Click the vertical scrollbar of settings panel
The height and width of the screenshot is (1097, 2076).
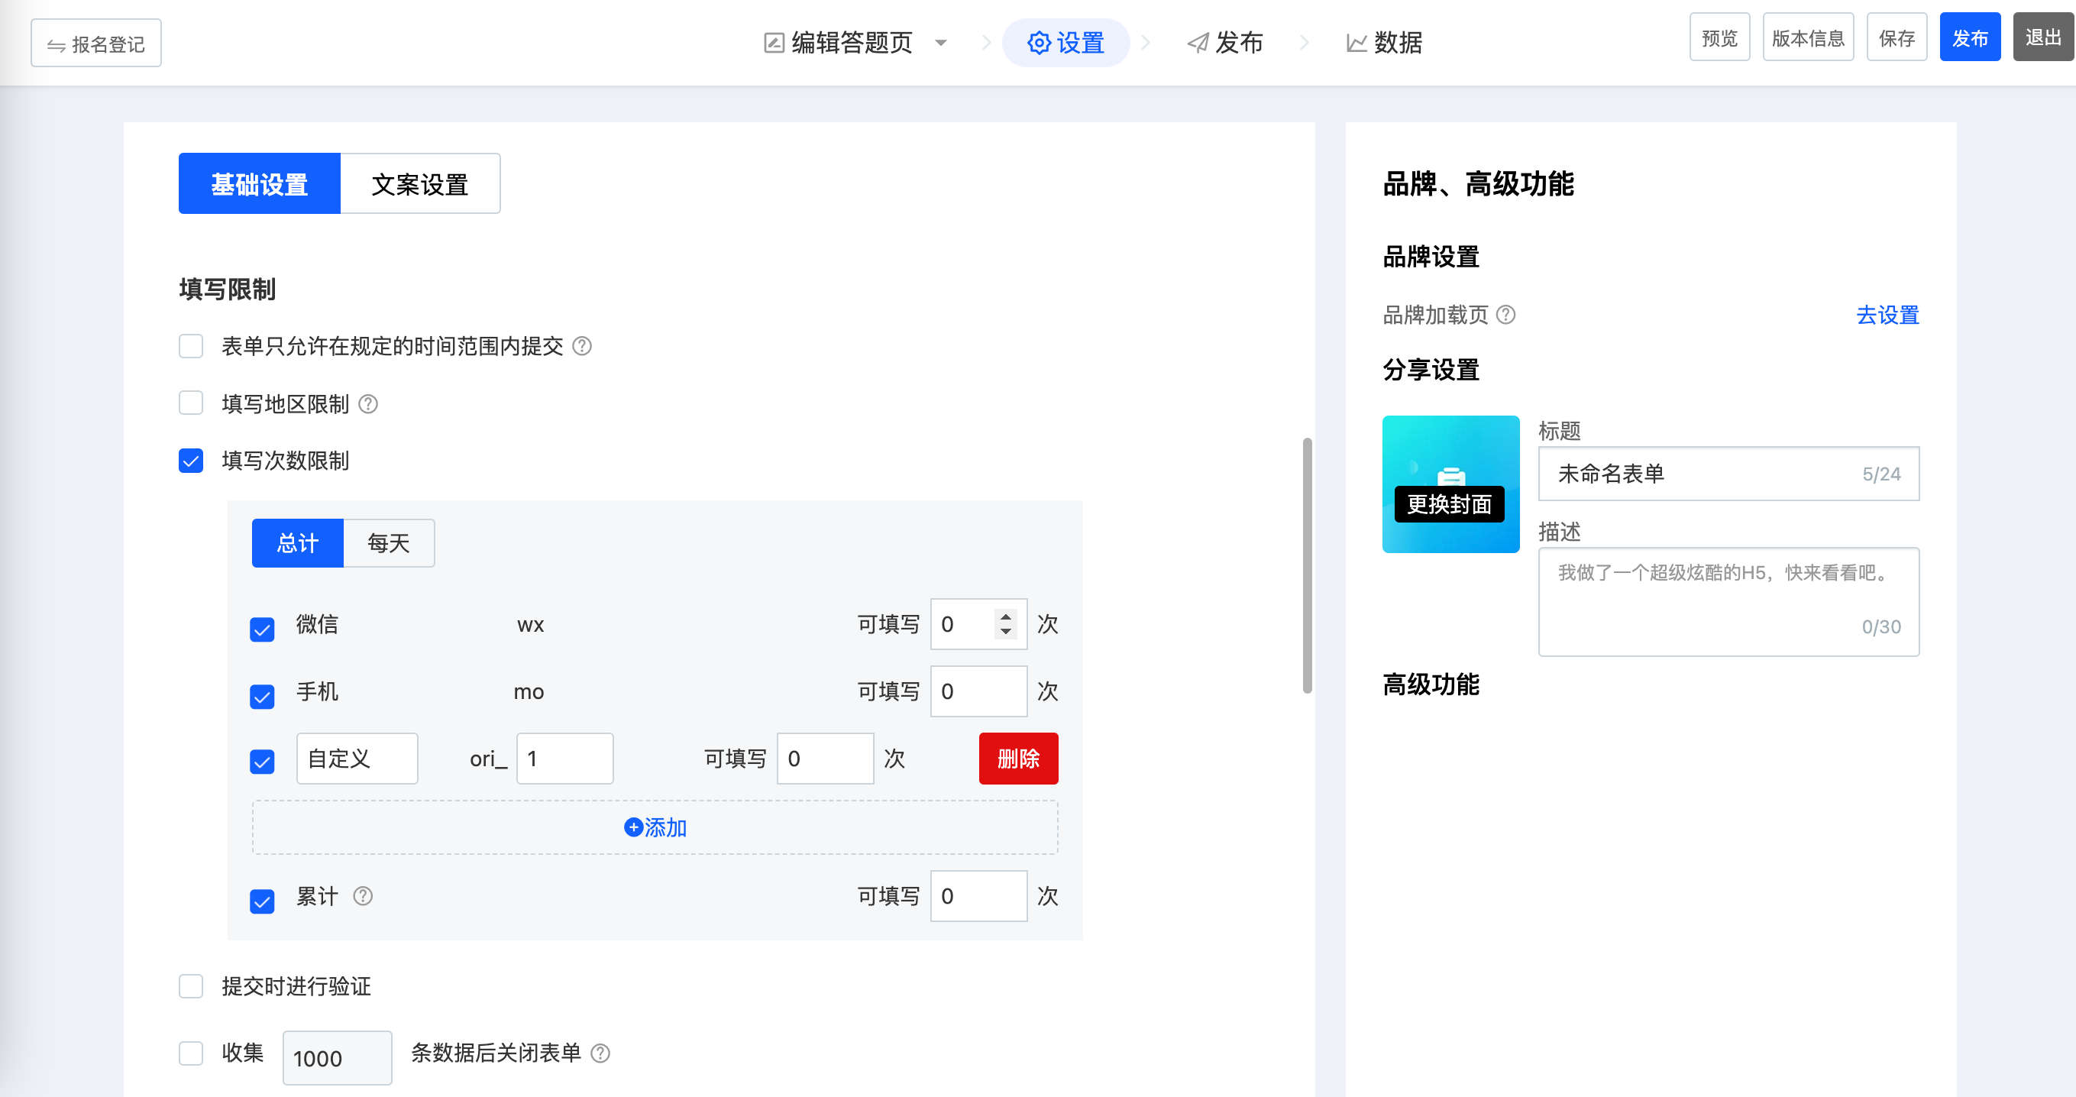[1307, 565]
